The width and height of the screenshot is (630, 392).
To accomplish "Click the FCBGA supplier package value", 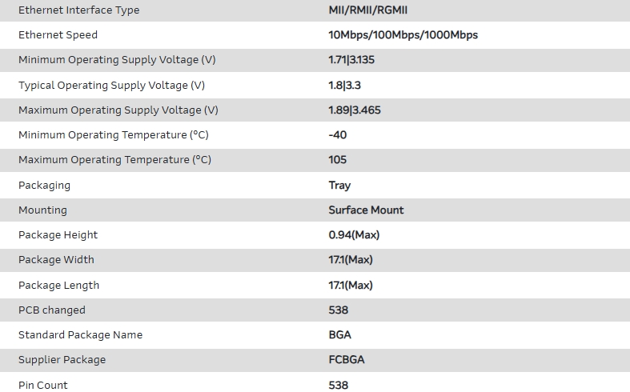I will [346, 360].
